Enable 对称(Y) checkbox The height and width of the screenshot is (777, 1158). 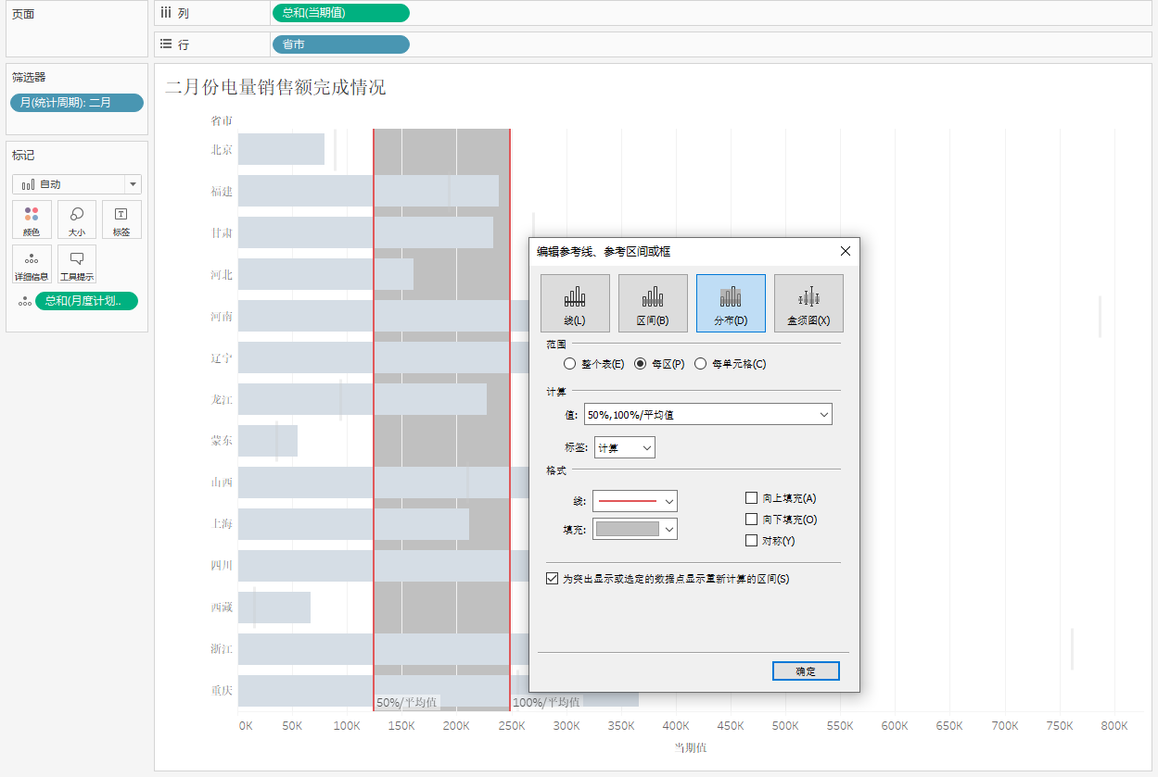click(752, 541)
